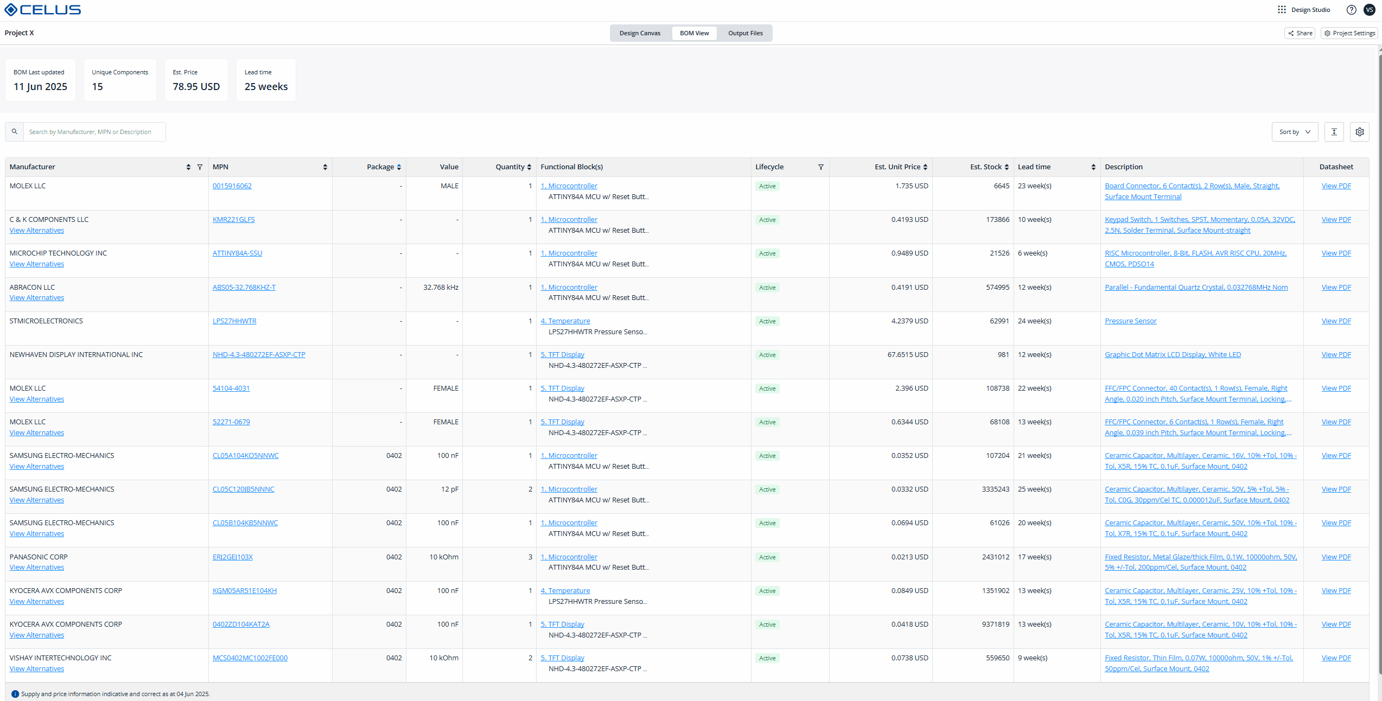The width and height of the screenshot is (1382, 701).
Task: Open the Design Studio apps grid icon
Action: point(1282,10)
